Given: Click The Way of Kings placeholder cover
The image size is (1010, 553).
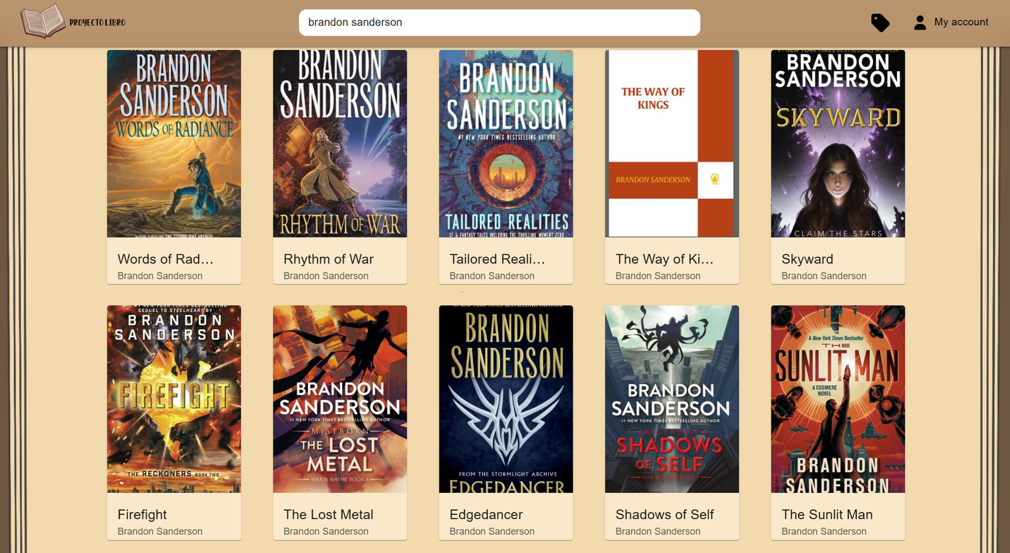Looking at the screenshot, I should click(x=672, y=143).
